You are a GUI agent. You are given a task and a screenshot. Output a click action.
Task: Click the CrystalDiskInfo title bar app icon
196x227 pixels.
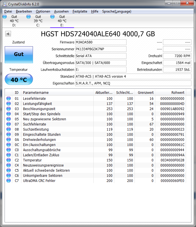[5, 4]
